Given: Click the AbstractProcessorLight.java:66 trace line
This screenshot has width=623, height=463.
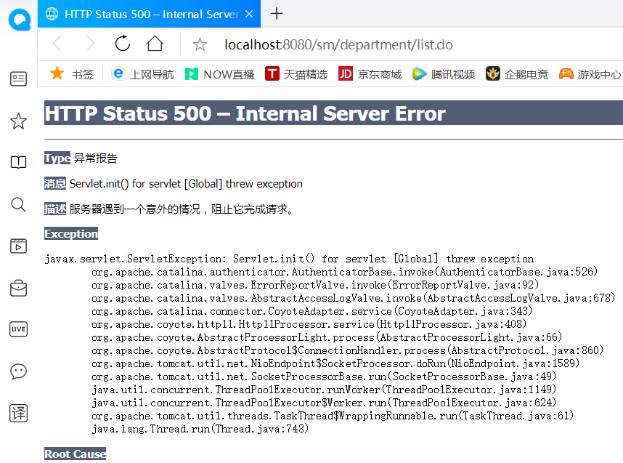Looking at the screenshot, I should coord(327,338).
